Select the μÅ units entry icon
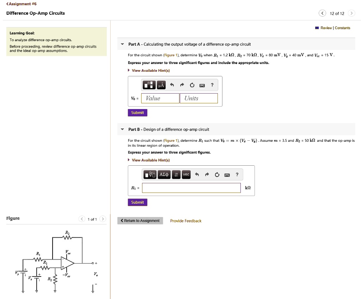The height and width of the screenshot is (299, 361). coord(161,85)
